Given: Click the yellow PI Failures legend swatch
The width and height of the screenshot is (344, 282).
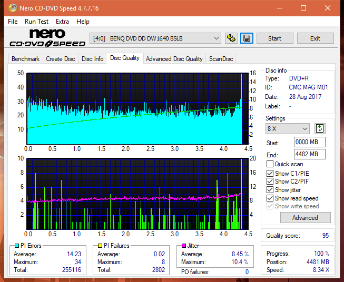Looking at the screenshot, I should (100, 246).
